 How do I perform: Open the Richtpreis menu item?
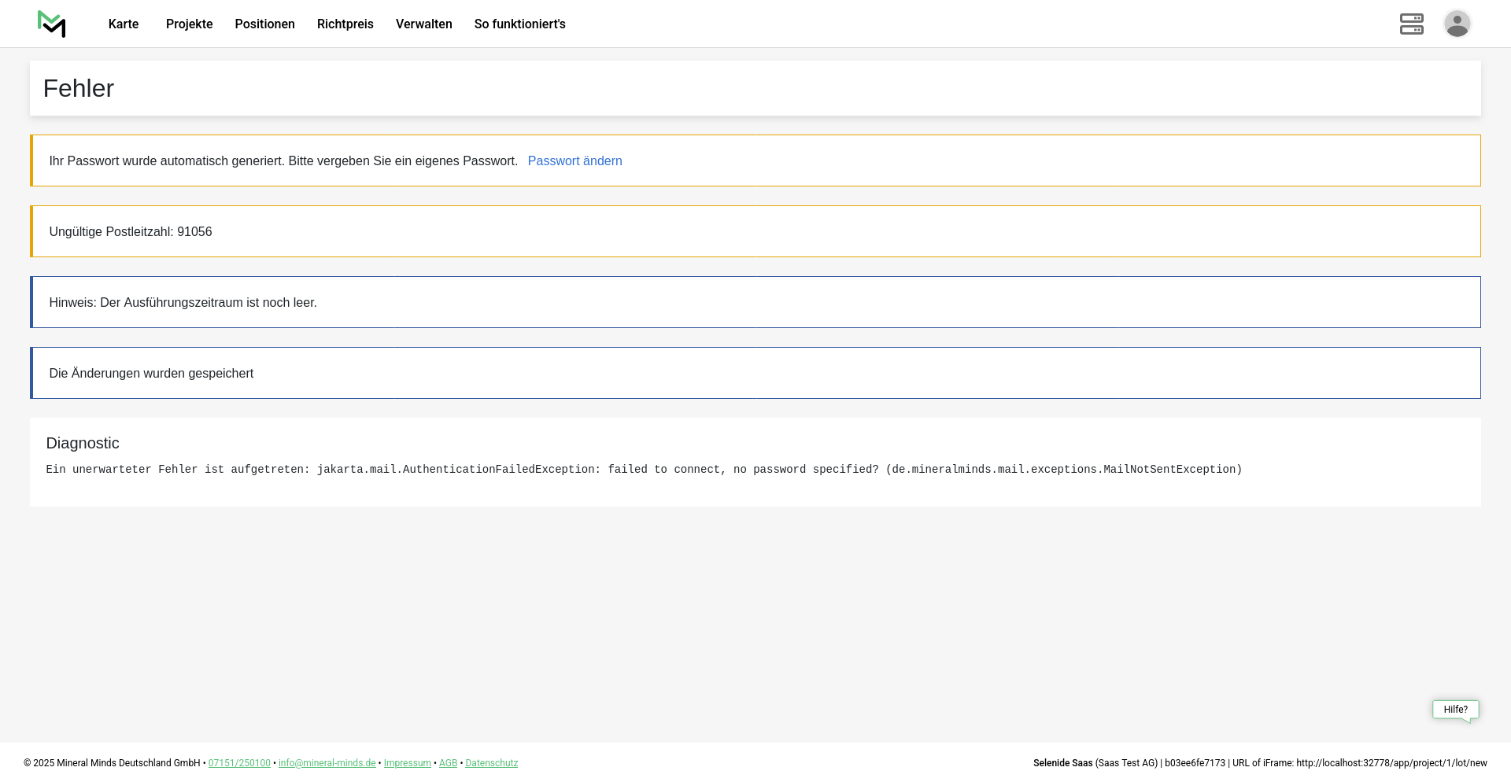coord(345,24)
